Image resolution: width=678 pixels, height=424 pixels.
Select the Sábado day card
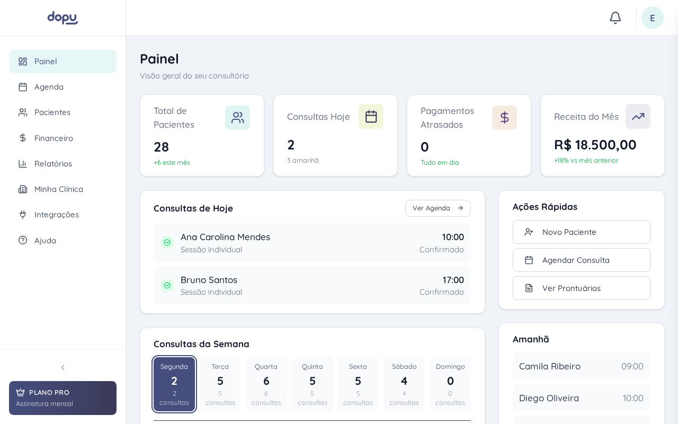pyautogui.click(x=404, y=384)
